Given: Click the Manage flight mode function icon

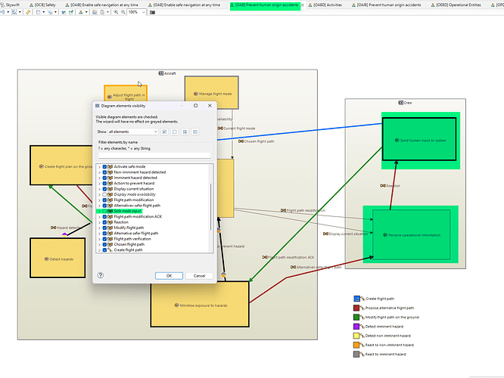Looking at the screenshot, I should coord(196,93).
